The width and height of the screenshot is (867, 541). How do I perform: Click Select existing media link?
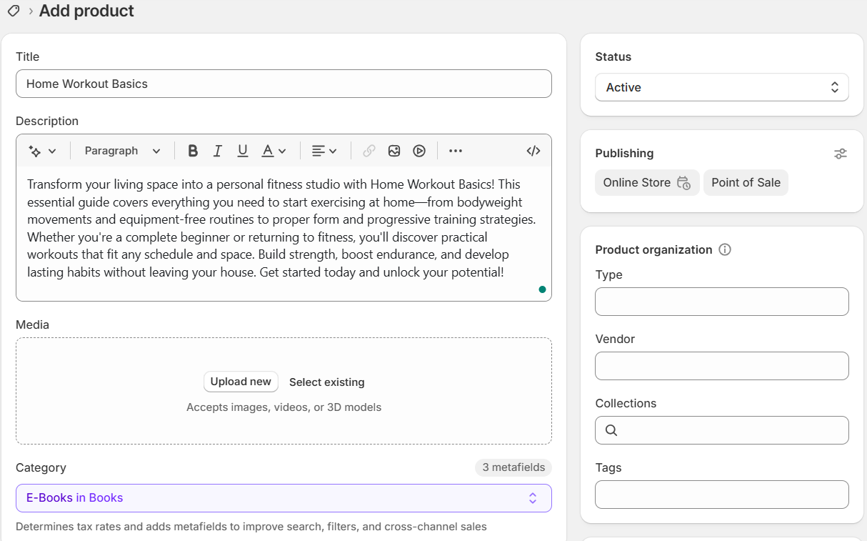(x=327, y=382)
